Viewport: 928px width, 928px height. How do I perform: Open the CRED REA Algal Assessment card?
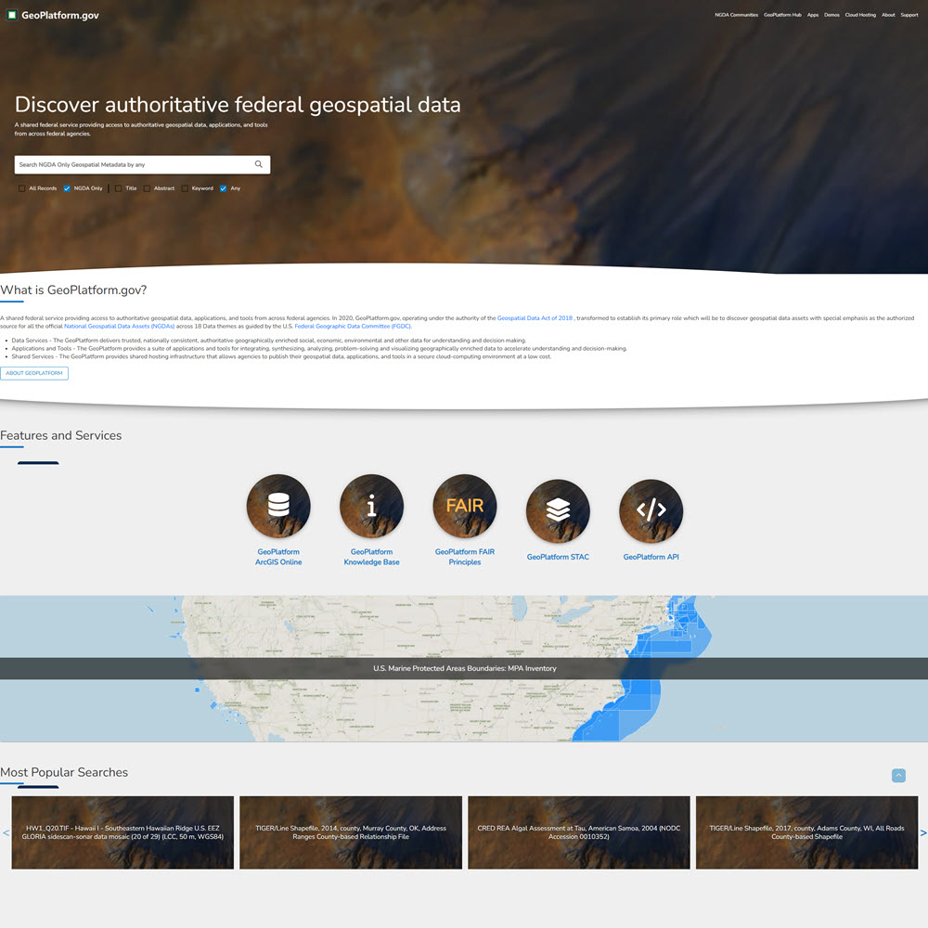tap(579, 832)
